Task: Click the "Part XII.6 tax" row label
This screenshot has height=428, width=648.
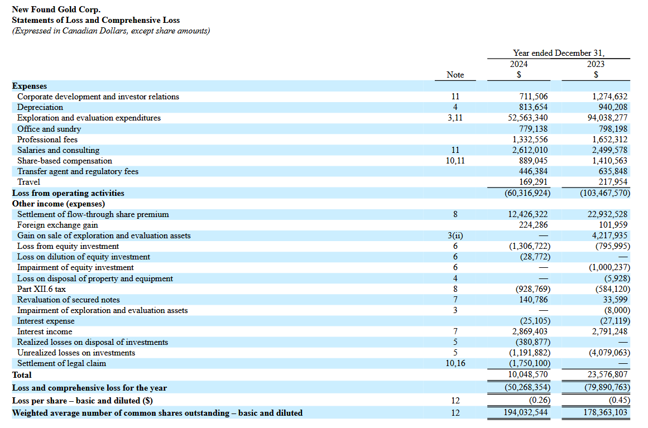Action: 41,289
